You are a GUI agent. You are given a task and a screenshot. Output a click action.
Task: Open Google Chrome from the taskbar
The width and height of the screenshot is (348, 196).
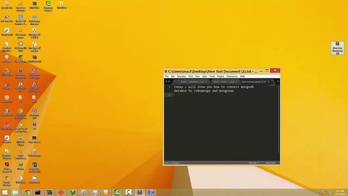(27, 192)
